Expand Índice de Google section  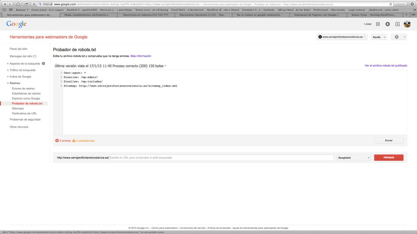tap(20, 77)
